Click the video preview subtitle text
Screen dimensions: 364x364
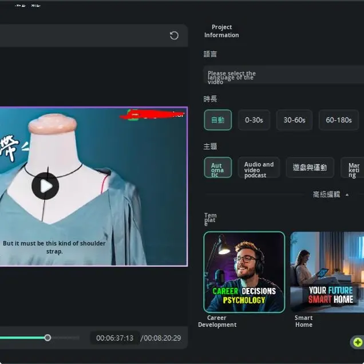click(54, 247)
